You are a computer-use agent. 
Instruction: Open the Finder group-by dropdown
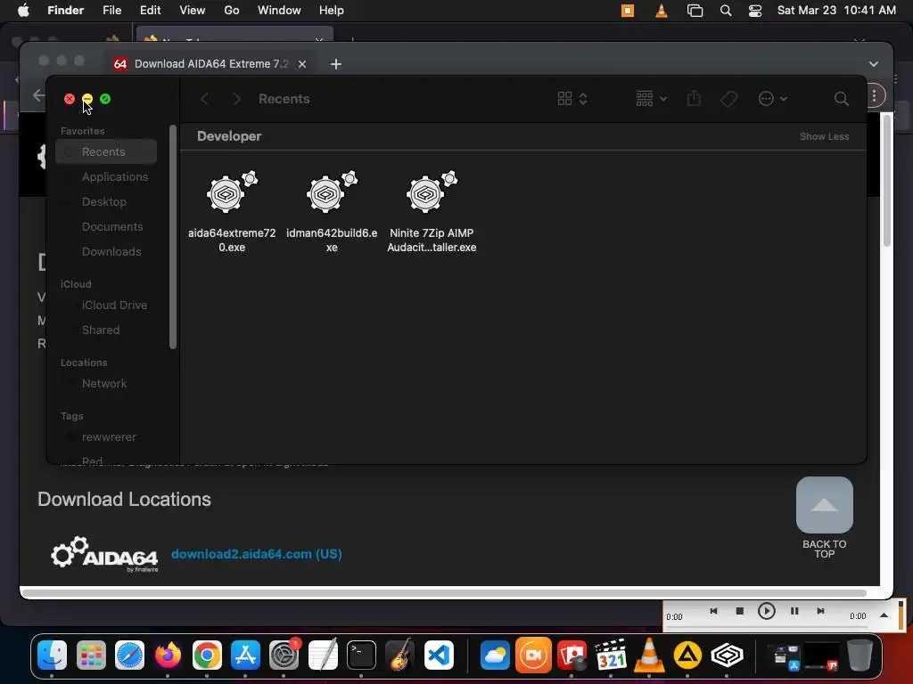(x=651, y=99)
